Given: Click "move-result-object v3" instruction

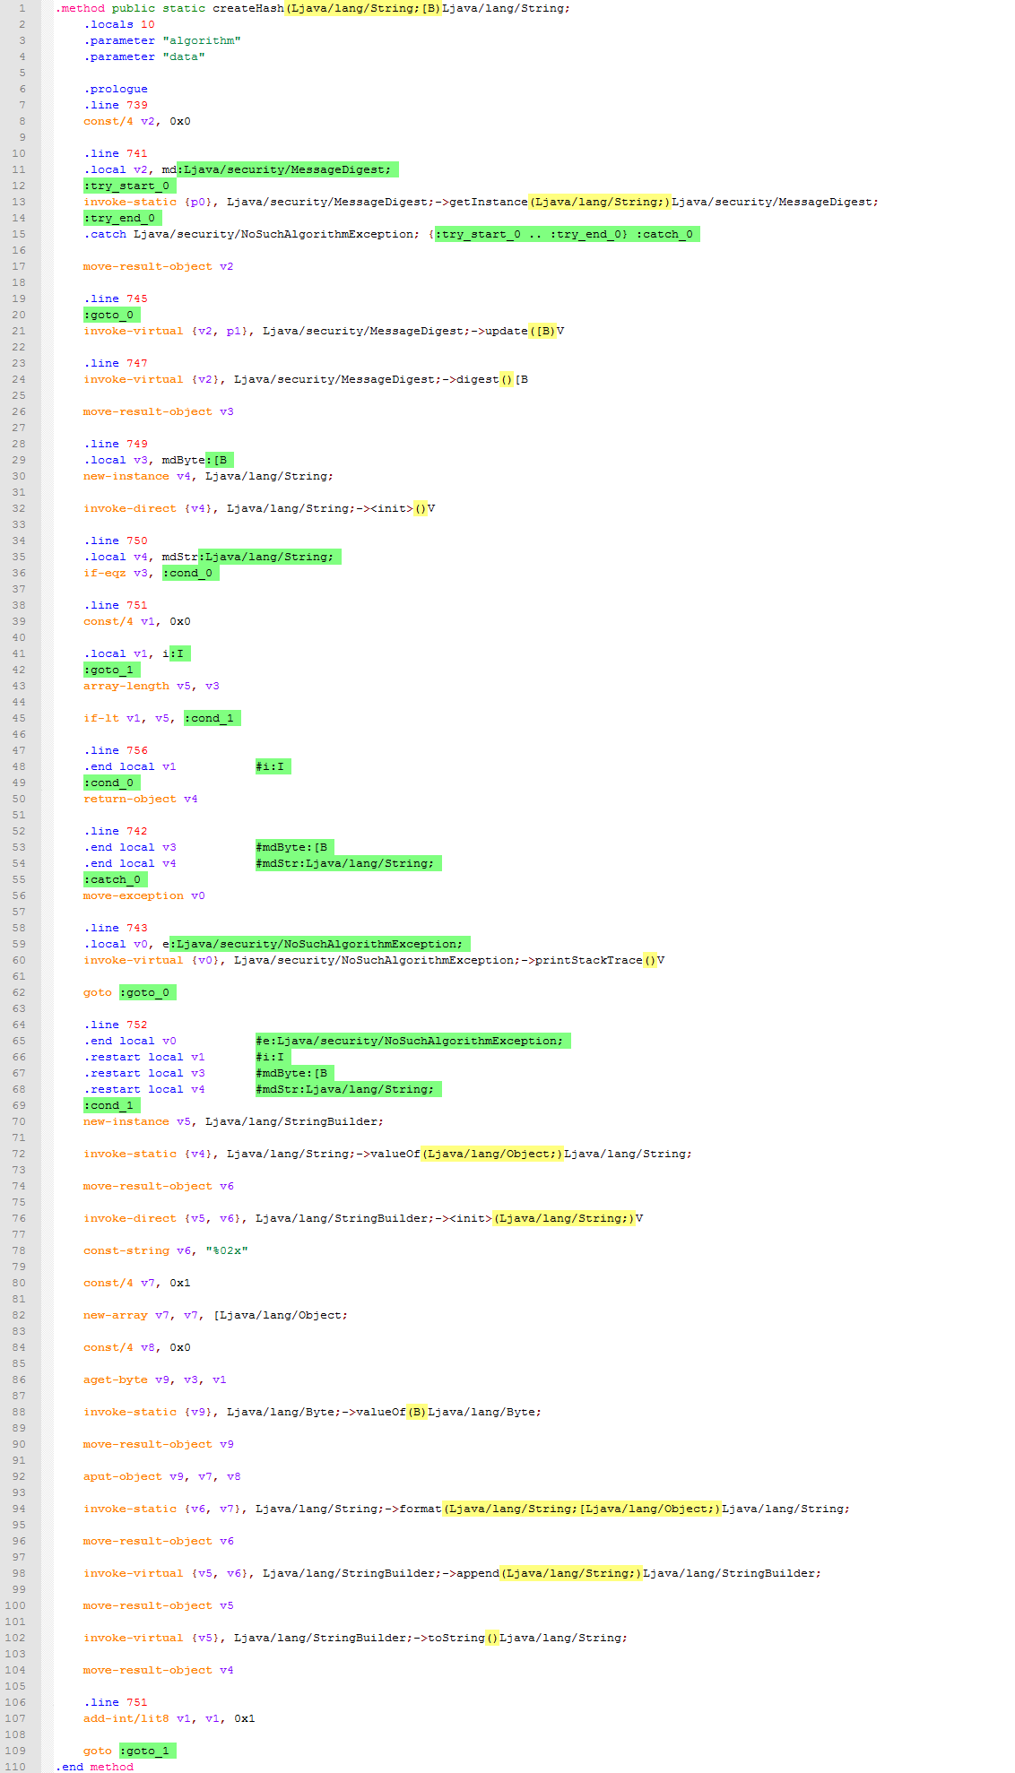Looking at the screenshot, I should point(159,411).
